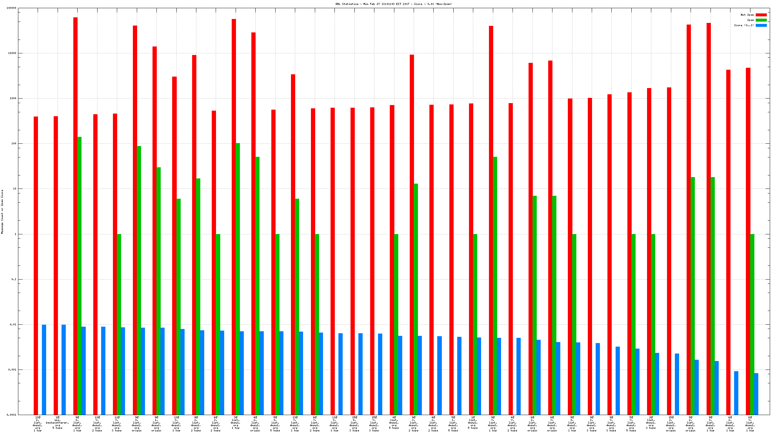Click the 1@ list.dnswl.org 5 hops label

pos(473,423)
